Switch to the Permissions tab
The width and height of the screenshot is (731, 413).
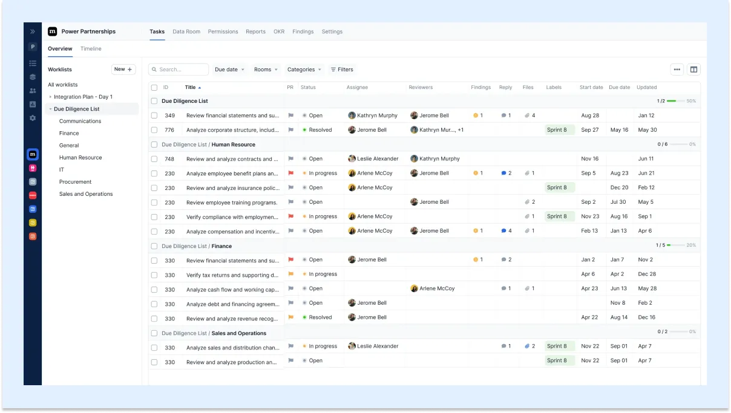(223, 31)
